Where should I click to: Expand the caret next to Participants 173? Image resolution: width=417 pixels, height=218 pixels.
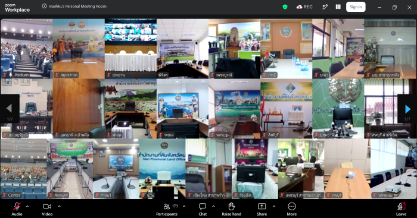(184, 206)
